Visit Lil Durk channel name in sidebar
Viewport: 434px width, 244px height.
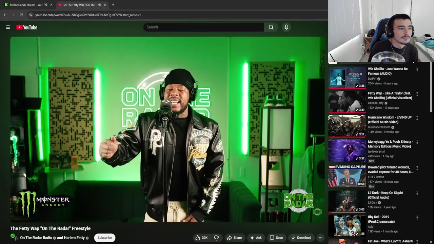(372, 202)
